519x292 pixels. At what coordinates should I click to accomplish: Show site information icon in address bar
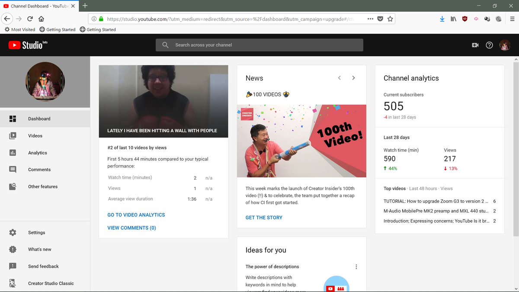(94, 19)
